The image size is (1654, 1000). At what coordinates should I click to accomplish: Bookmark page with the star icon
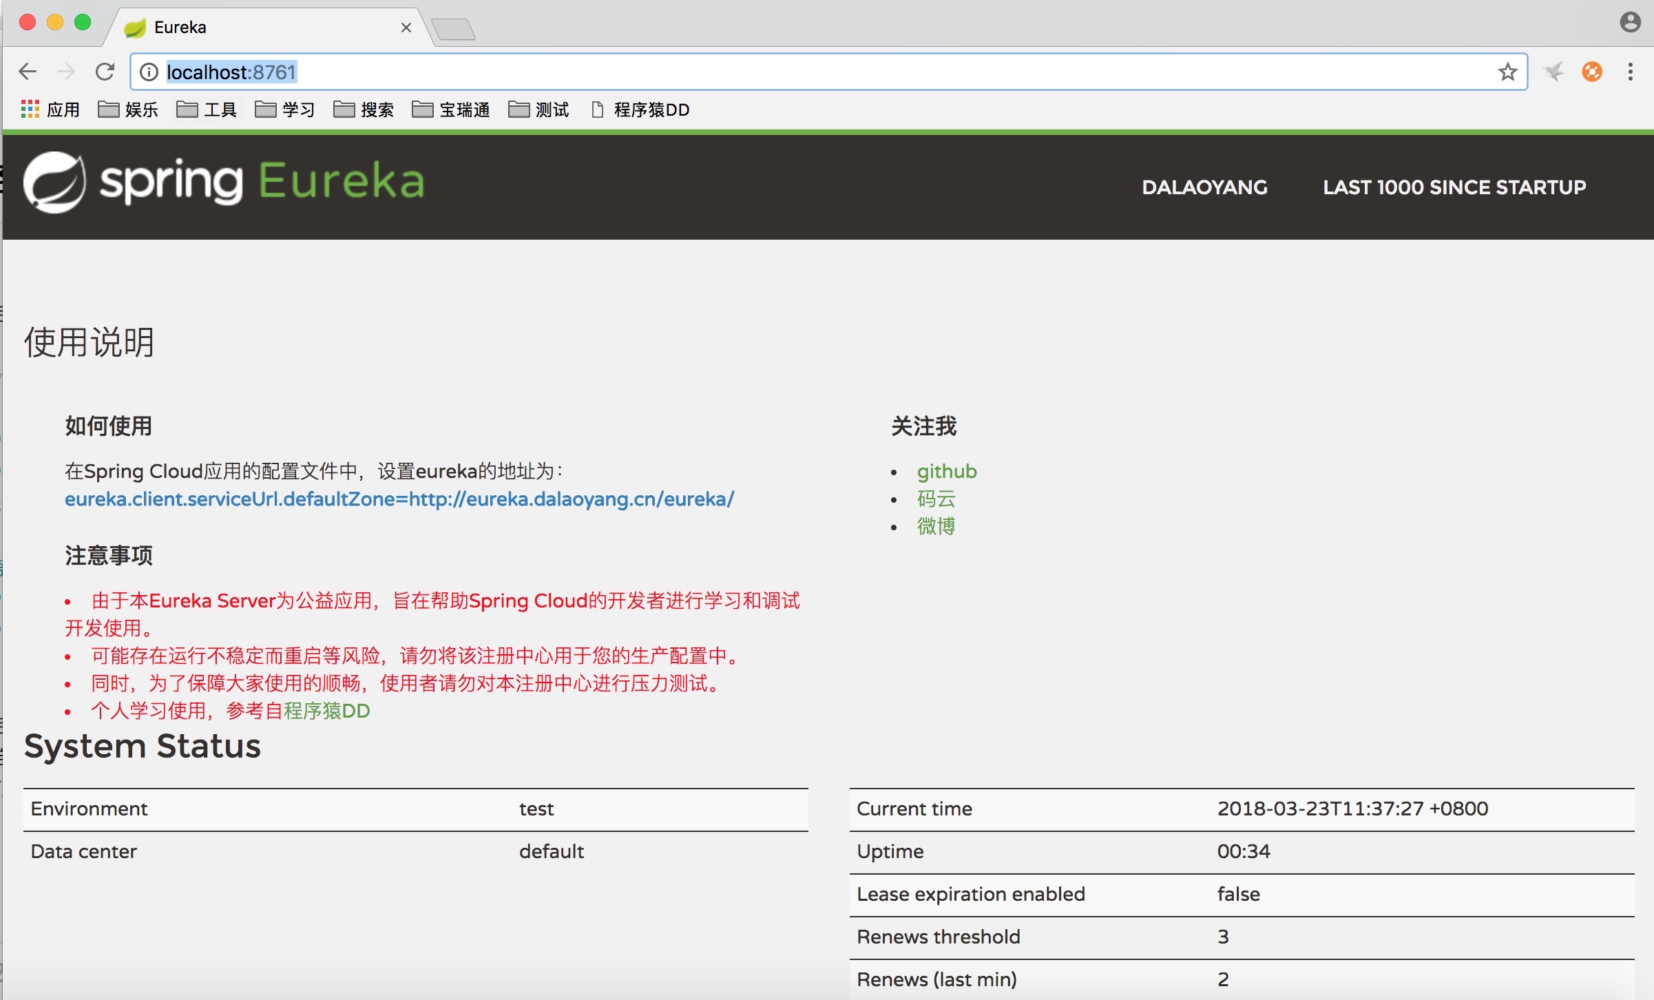[1507, 72]
